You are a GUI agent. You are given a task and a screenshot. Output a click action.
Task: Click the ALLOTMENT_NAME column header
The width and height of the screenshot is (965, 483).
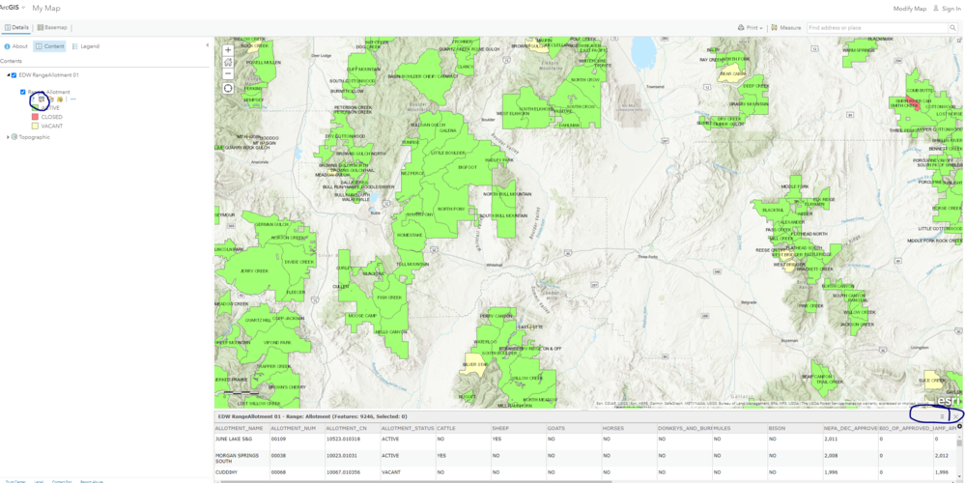pyautogui.click(x=241, y=428)
